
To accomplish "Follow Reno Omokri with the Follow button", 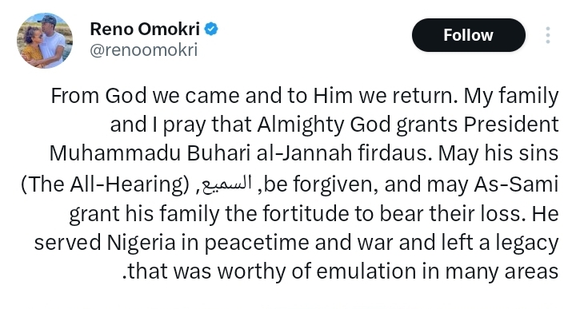I will [468, 35].
